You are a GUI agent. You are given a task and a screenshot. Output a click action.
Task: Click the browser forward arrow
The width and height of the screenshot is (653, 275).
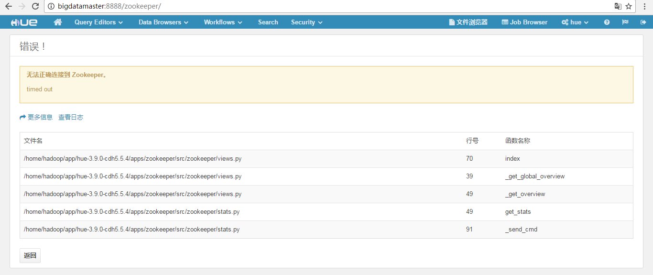click(22, 6)
